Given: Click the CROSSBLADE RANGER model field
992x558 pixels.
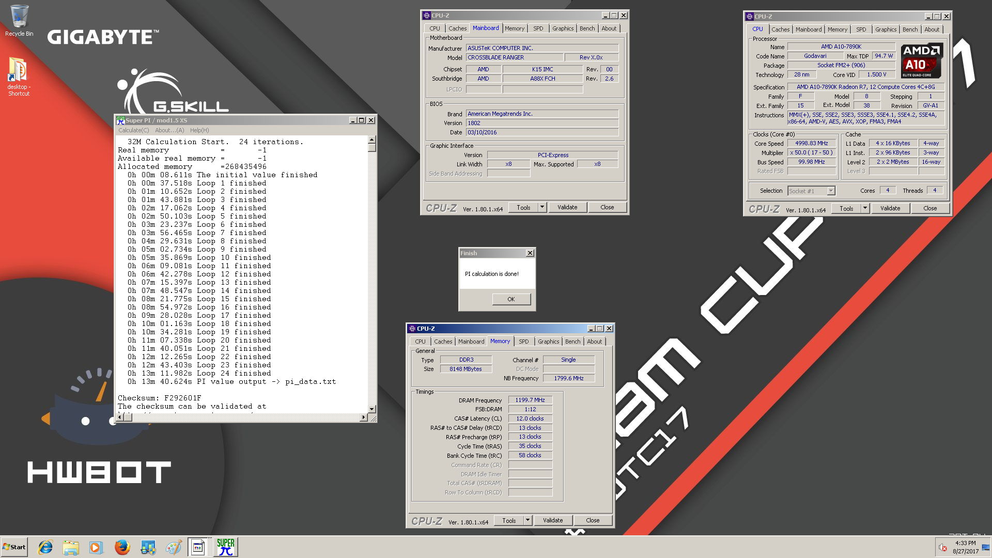Looking at the screenshot, I should pos(514,57).
